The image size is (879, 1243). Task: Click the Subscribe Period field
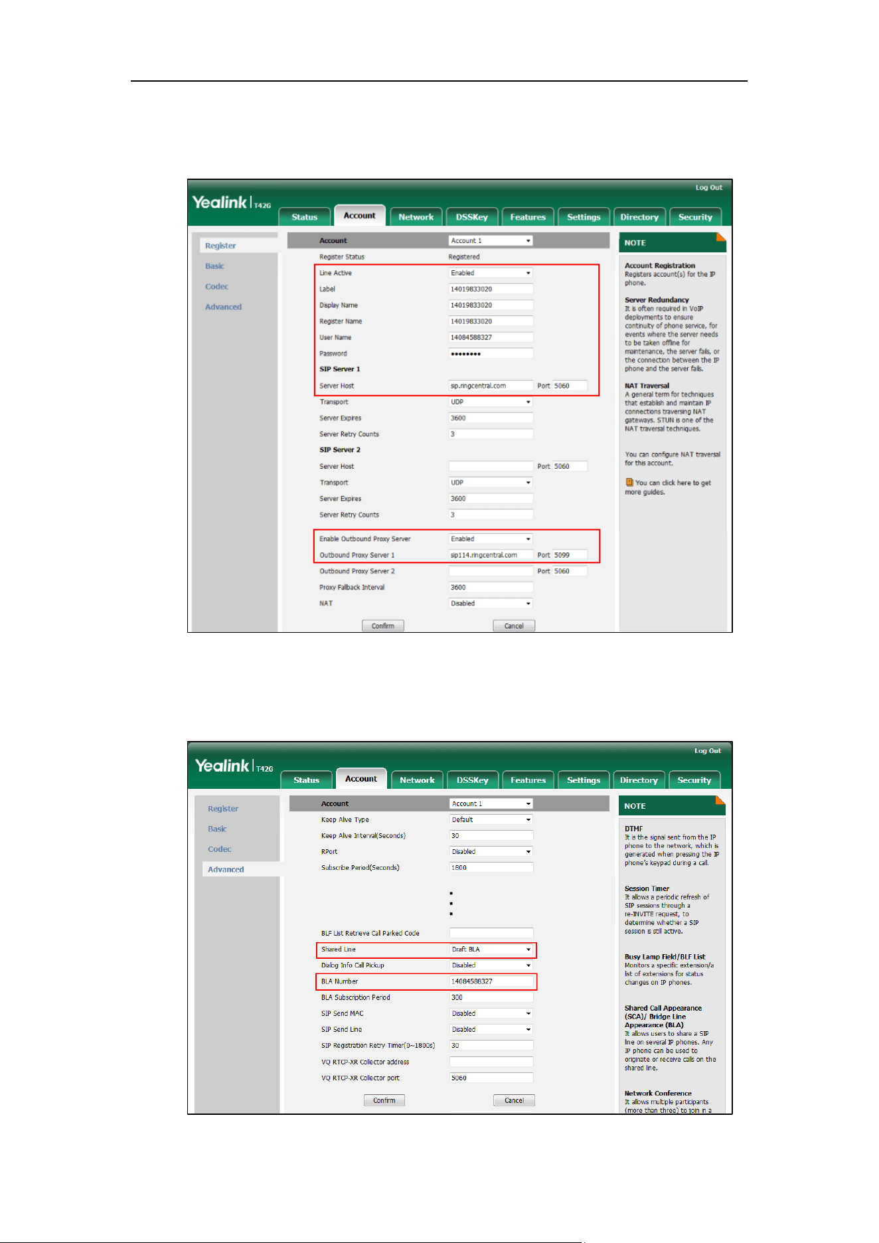tap(491, 868)
